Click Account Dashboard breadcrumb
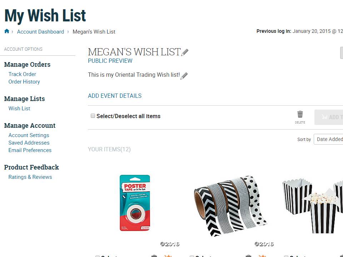Image resolution: width=343 pixels, height=257 pixels. [x=40, y=32]
